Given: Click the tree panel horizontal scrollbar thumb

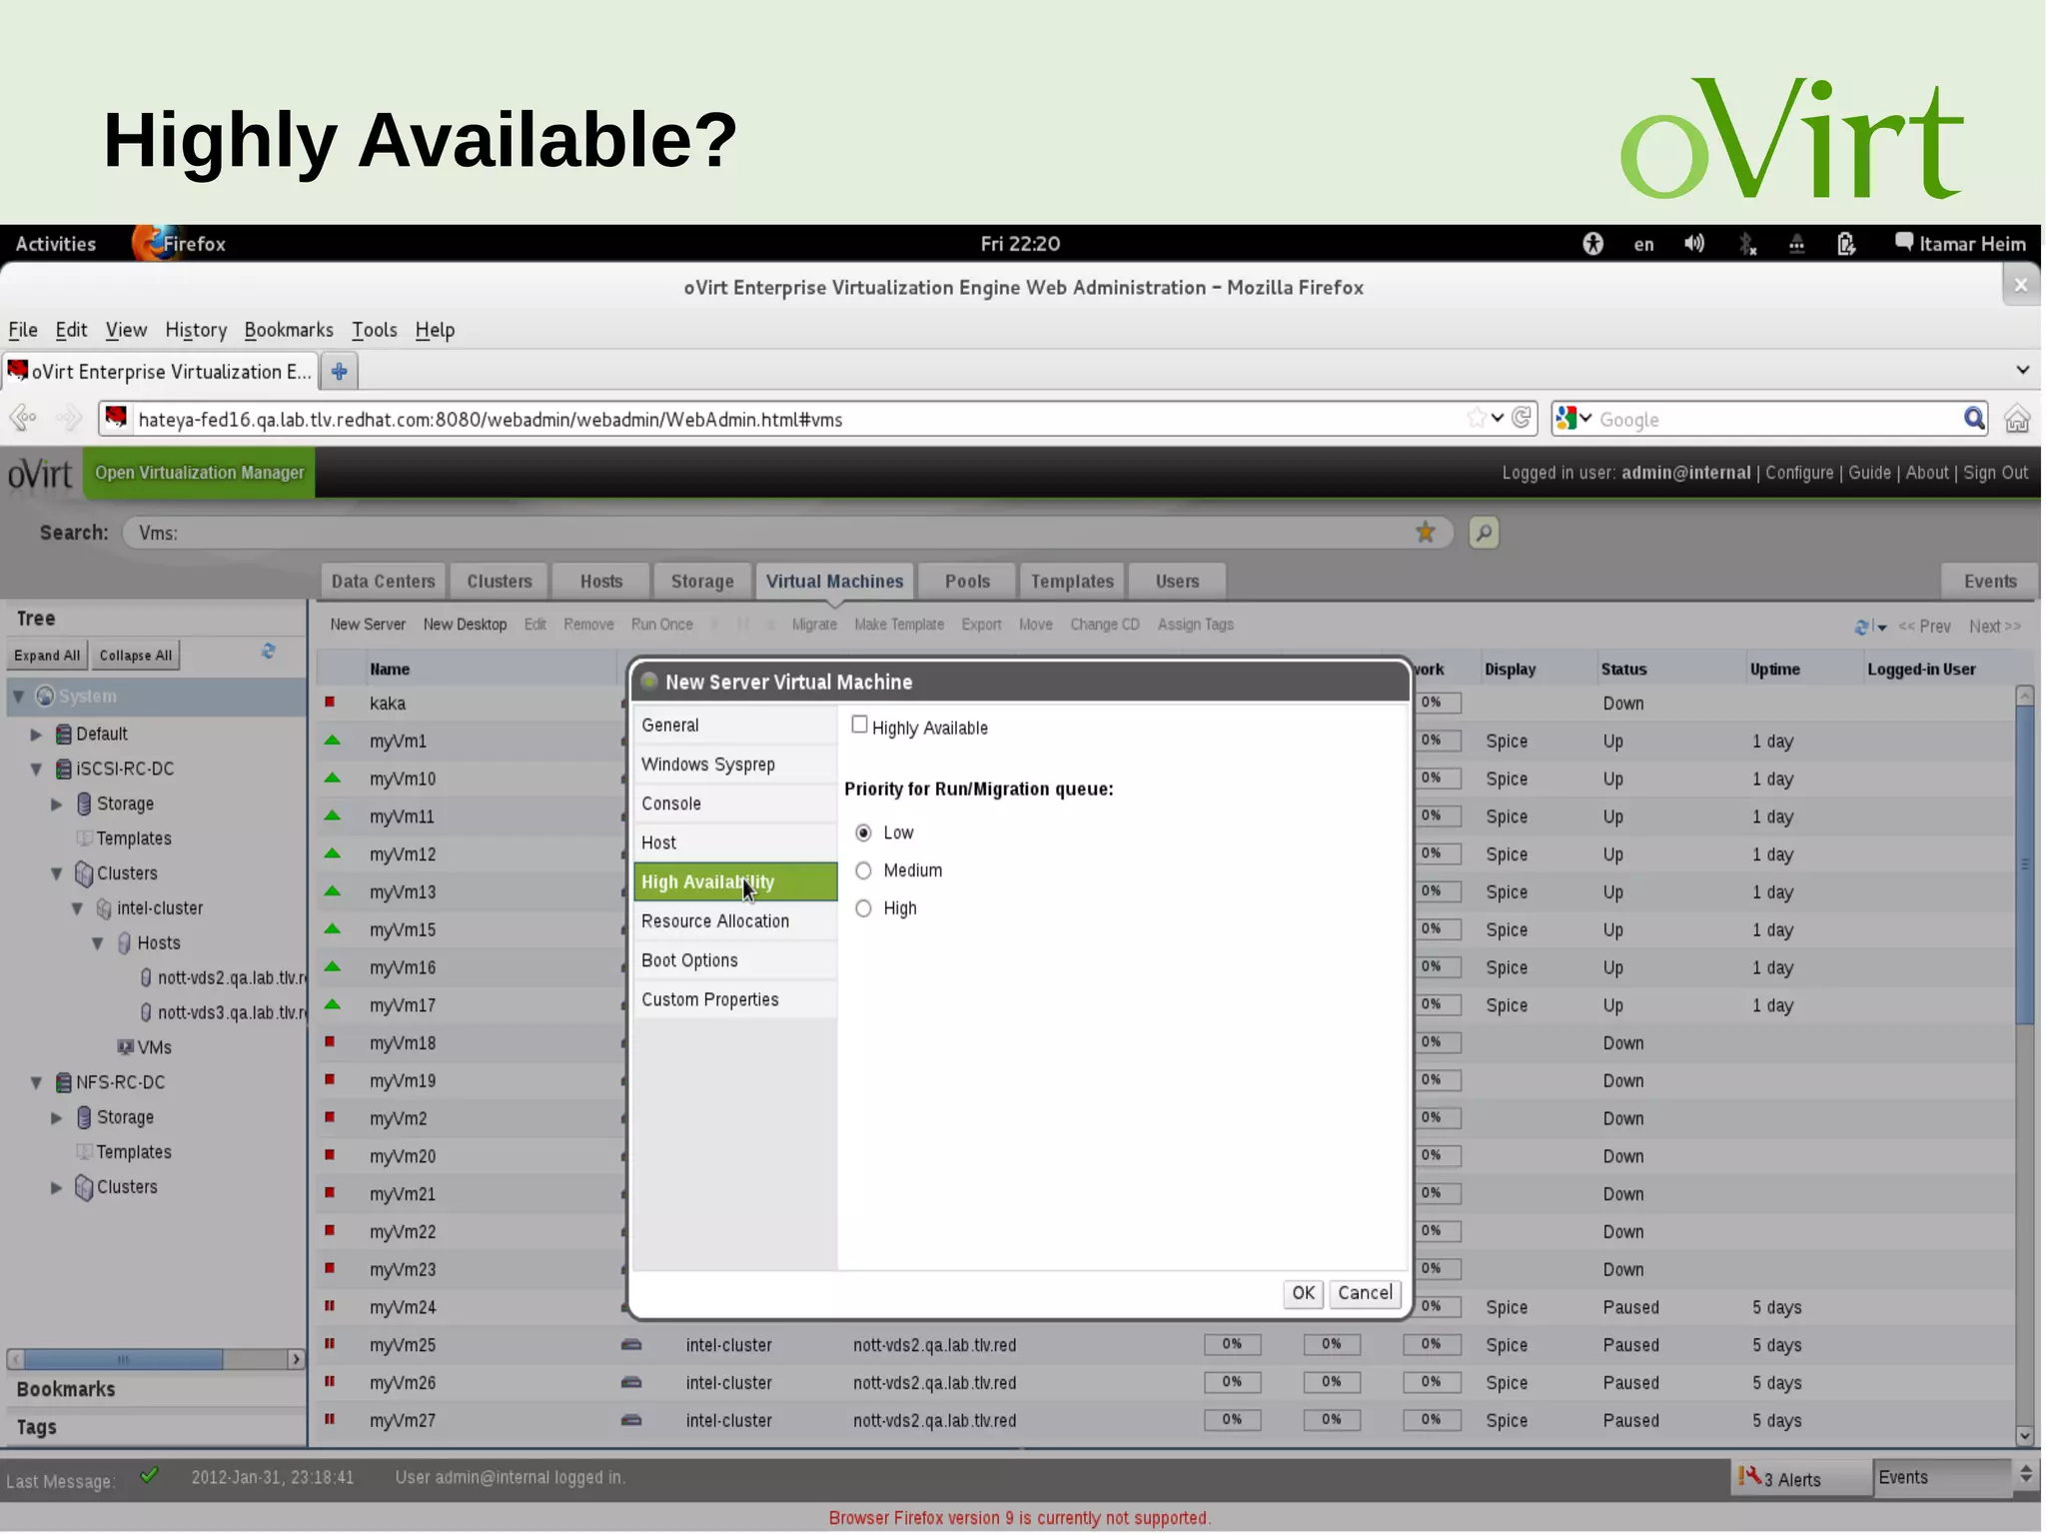Looking at the screenshot, I should coord(123,1359).
